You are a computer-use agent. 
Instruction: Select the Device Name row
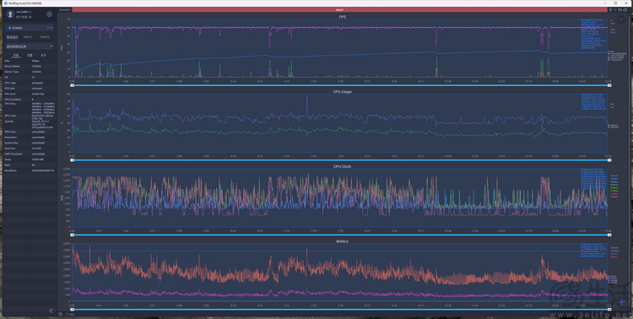coord(30,66)
